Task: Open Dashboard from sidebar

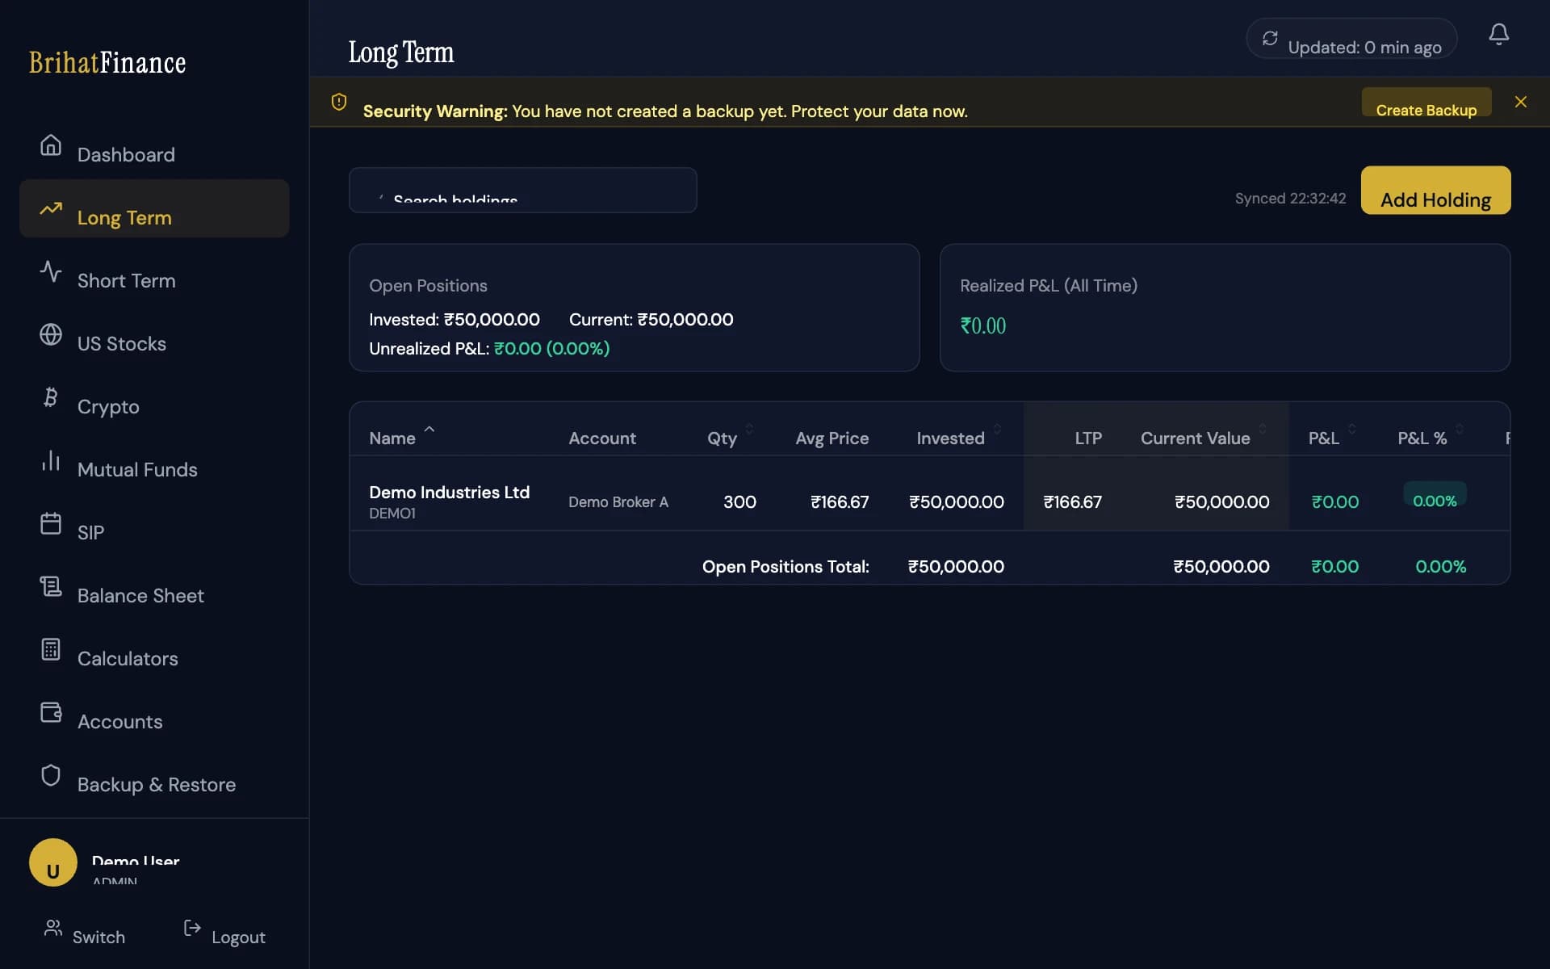Action: tap(154, 145)
